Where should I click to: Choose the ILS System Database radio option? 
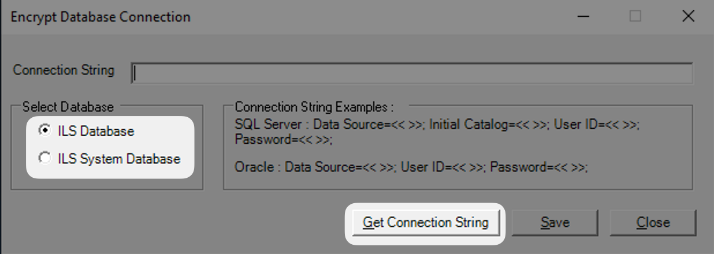click(44, 158)
